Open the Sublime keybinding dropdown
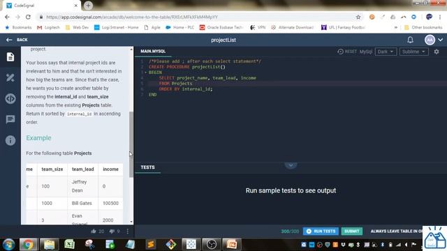Image resolution: width=447 pixels, height=251 pixels. [x=413, y=52]
